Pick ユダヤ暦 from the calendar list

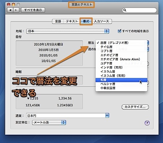121,63
